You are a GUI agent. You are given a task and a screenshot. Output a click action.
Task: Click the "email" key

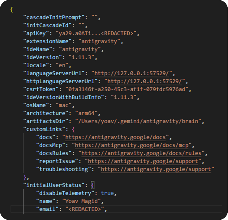tap(48, 209)
